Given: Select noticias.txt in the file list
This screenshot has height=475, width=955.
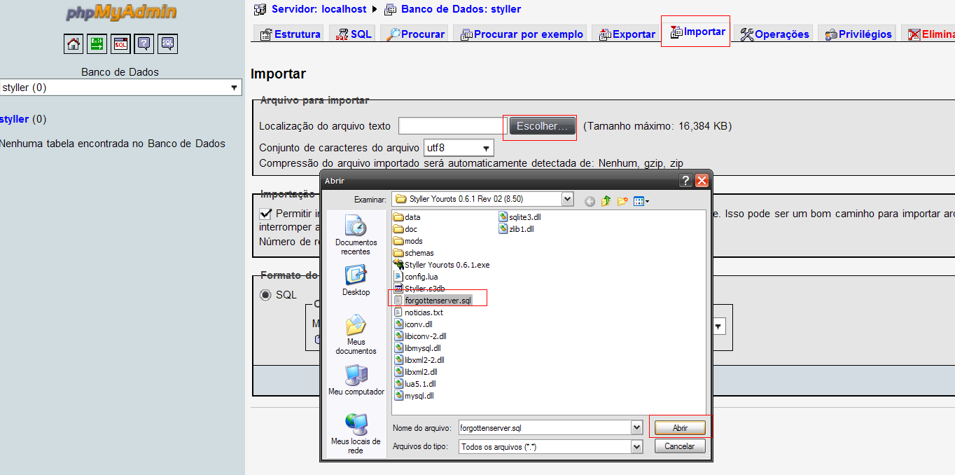Looking at the screenshot, I should tap(418, 312).
